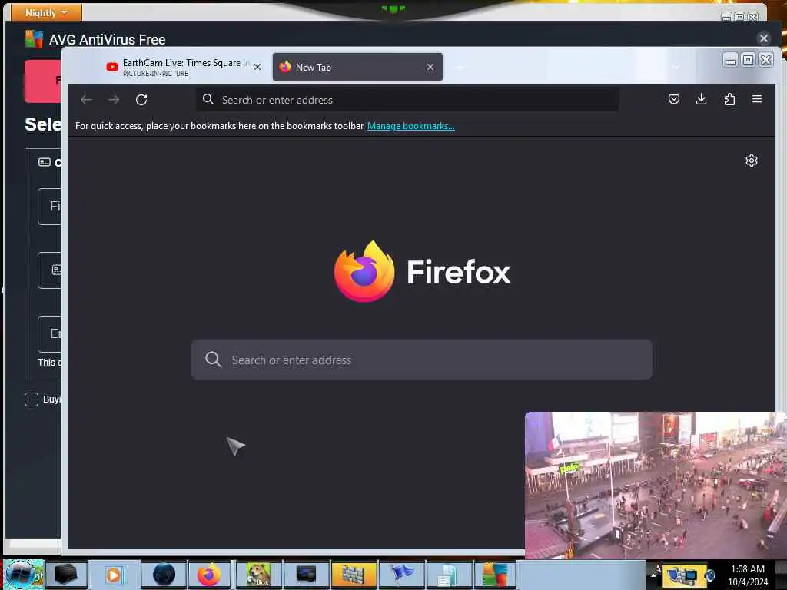Open the Downloads panel
Screen dimensions: 787x590
702,99
